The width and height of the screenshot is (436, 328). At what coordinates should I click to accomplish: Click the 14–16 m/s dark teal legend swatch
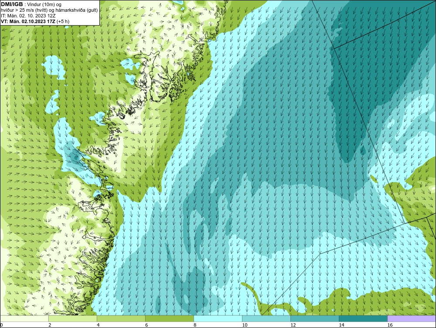(x=363, y=318)
